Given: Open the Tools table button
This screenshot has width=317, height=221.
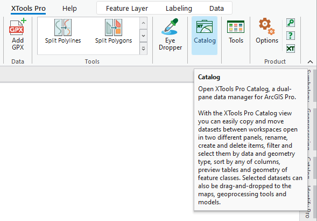Looking at the screenshot, I should point(236,32).
